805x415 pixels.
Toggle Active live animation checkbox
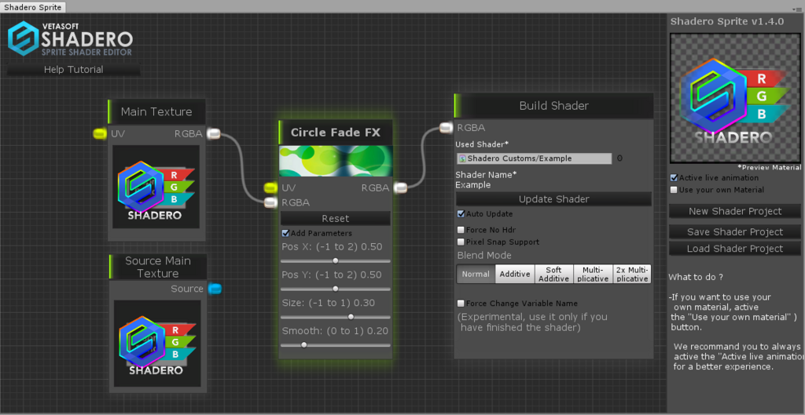674,178
